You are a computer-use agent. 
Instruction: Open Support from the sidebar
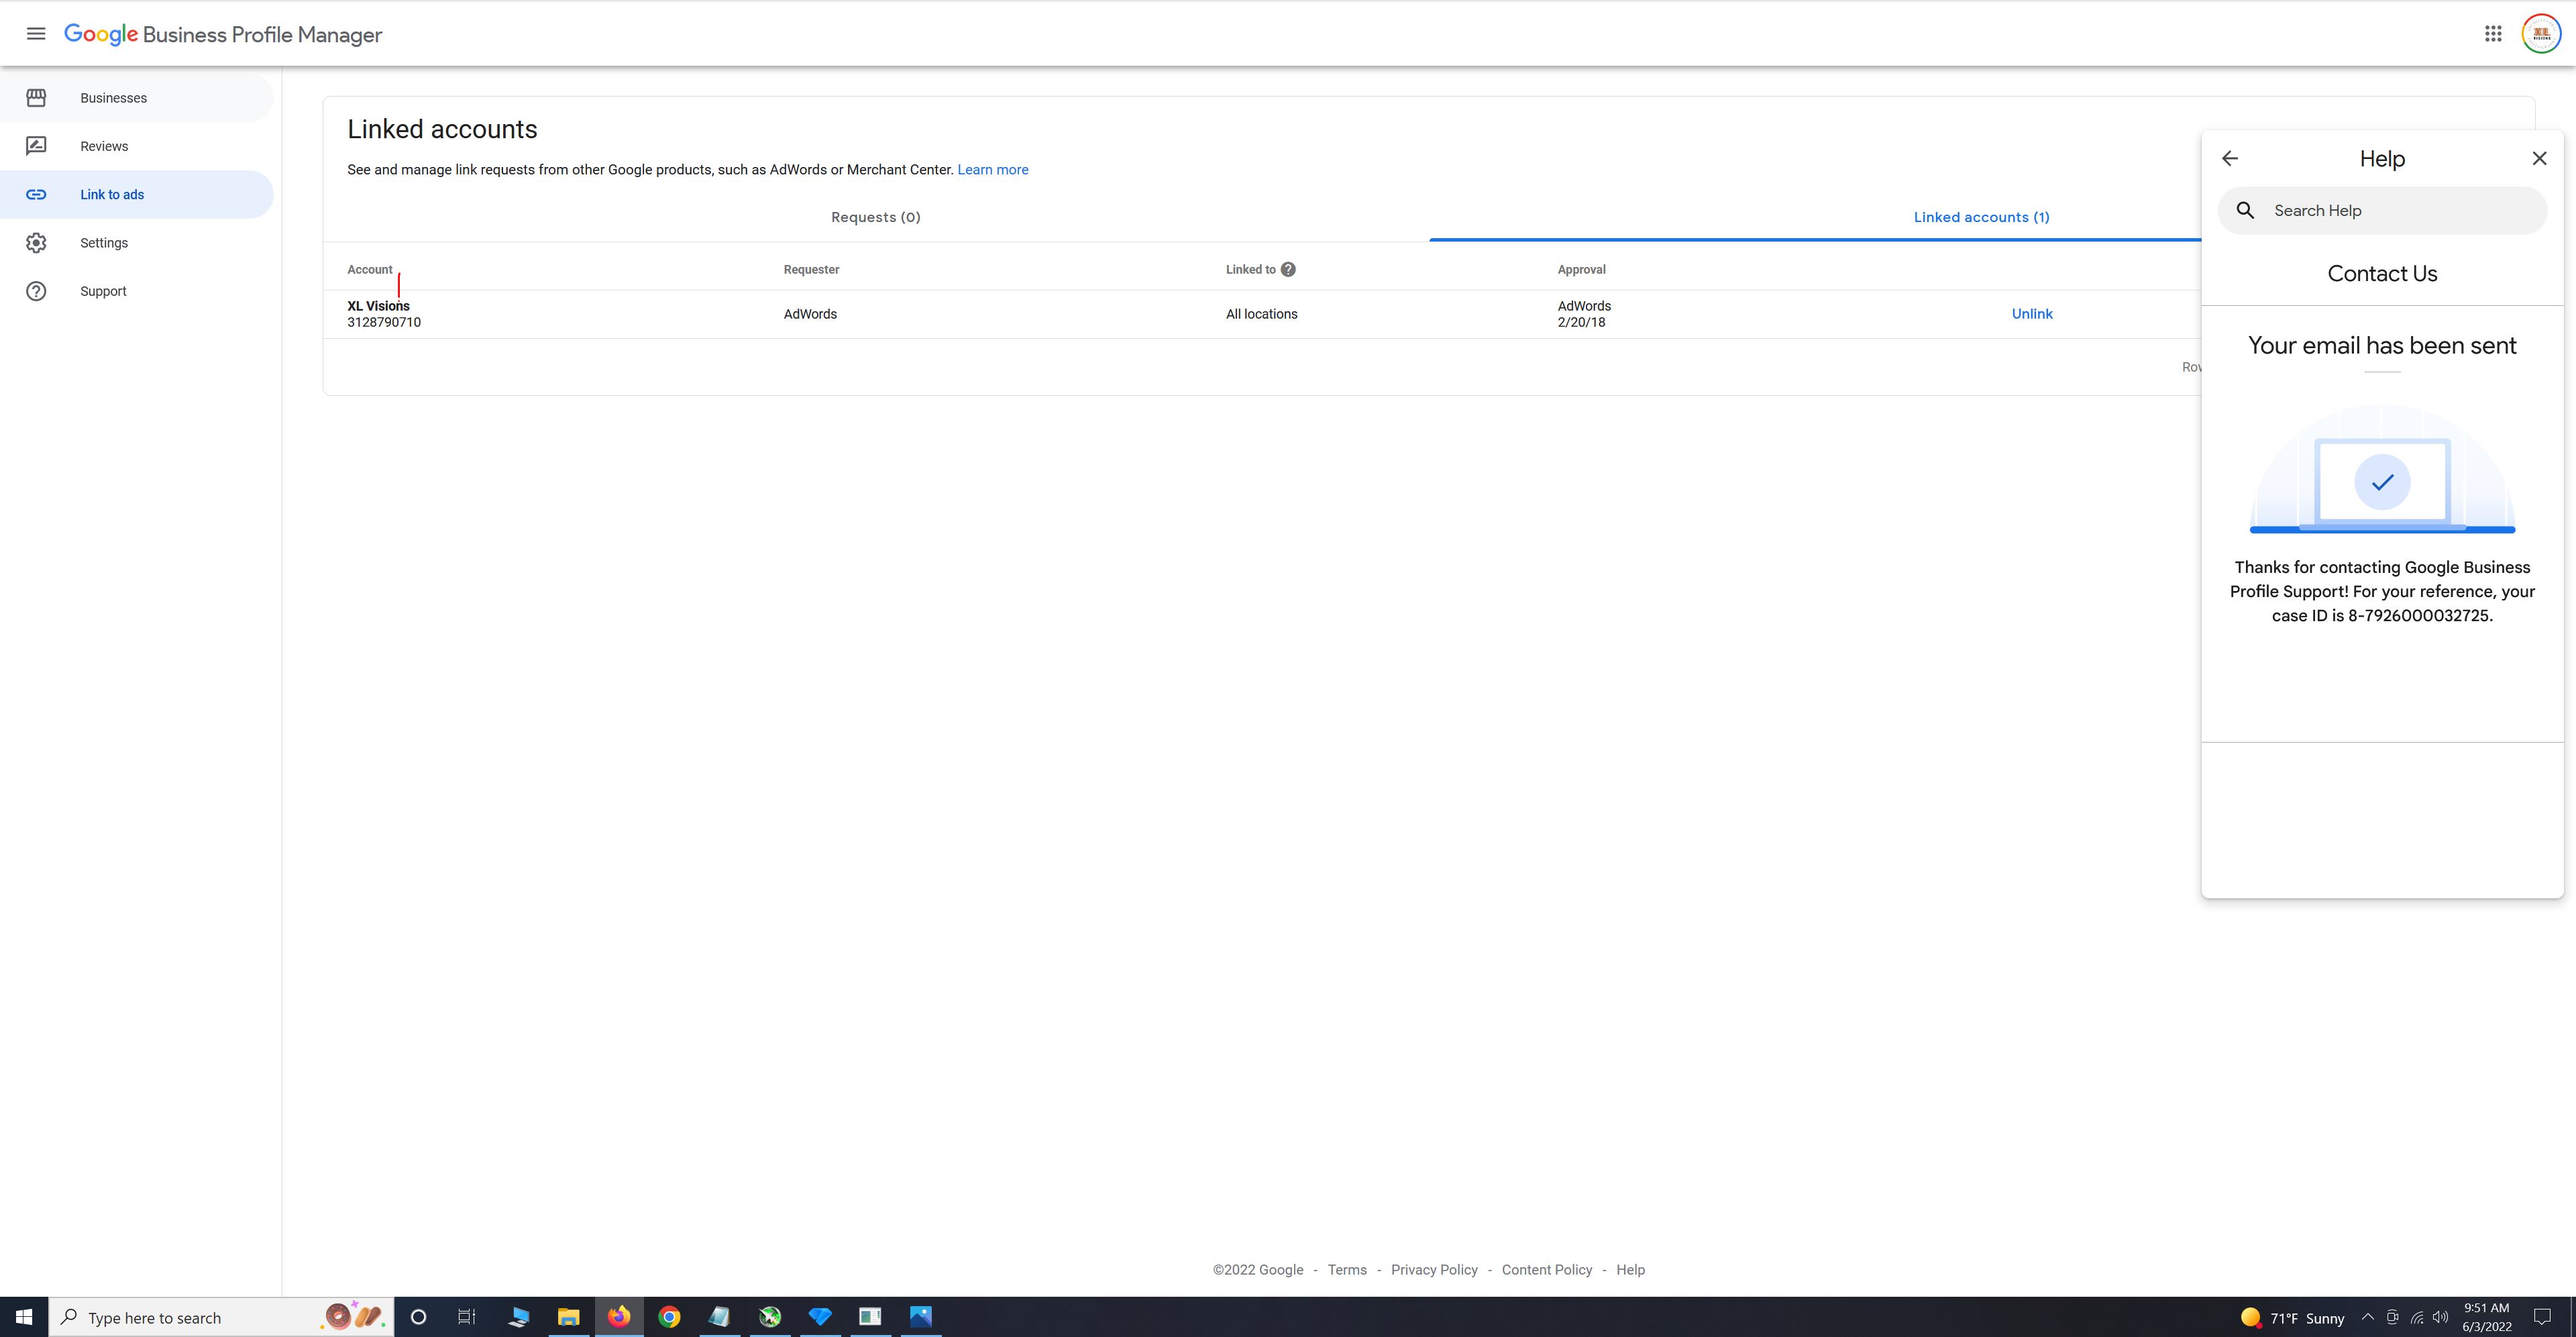click(103, 291)
